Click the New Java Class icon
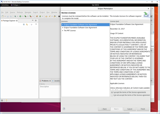The height and width of the screenshot is (114, 160). point(40,16)
